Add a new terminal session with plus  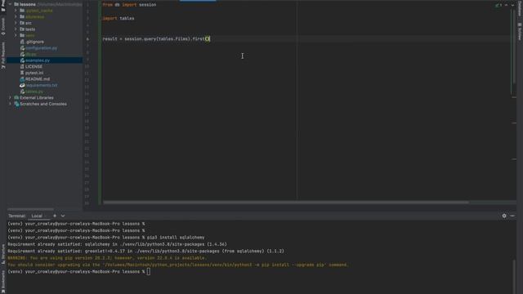click(55, 216)
